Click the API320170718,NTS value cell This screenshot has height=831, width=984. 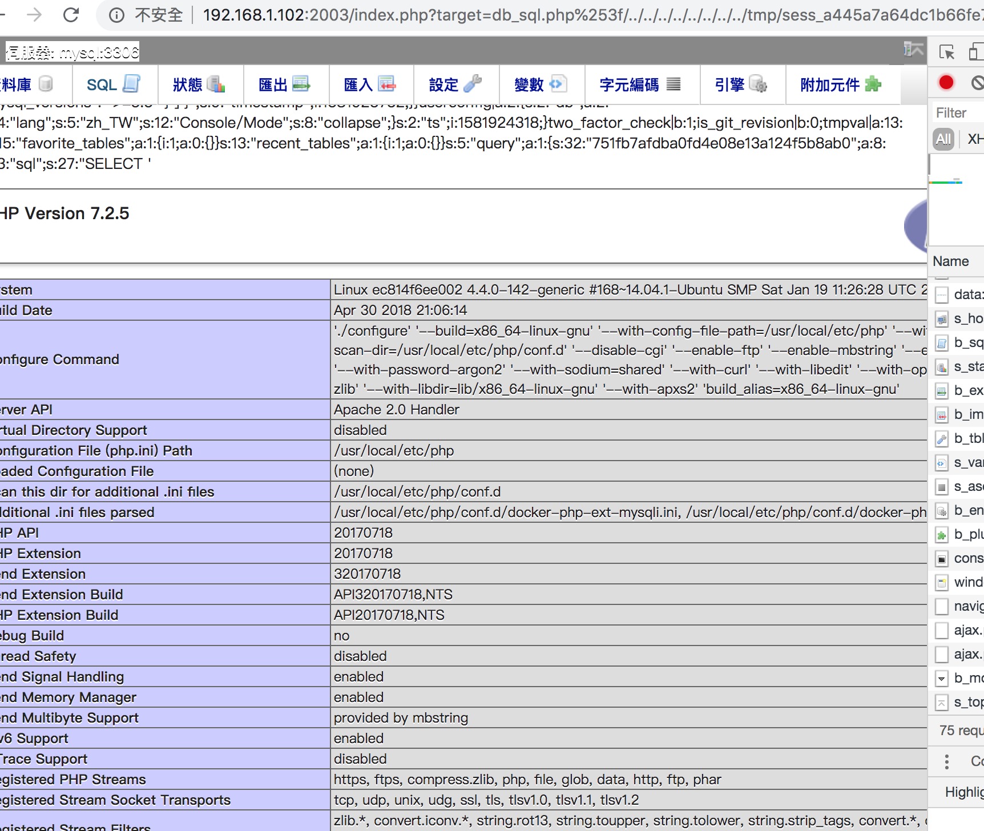tap(629, 595)
